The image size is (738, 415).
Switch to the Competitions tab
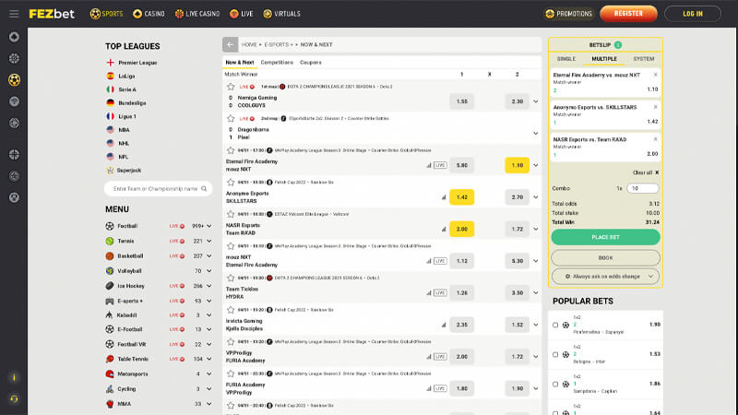[x=277, y=63]
